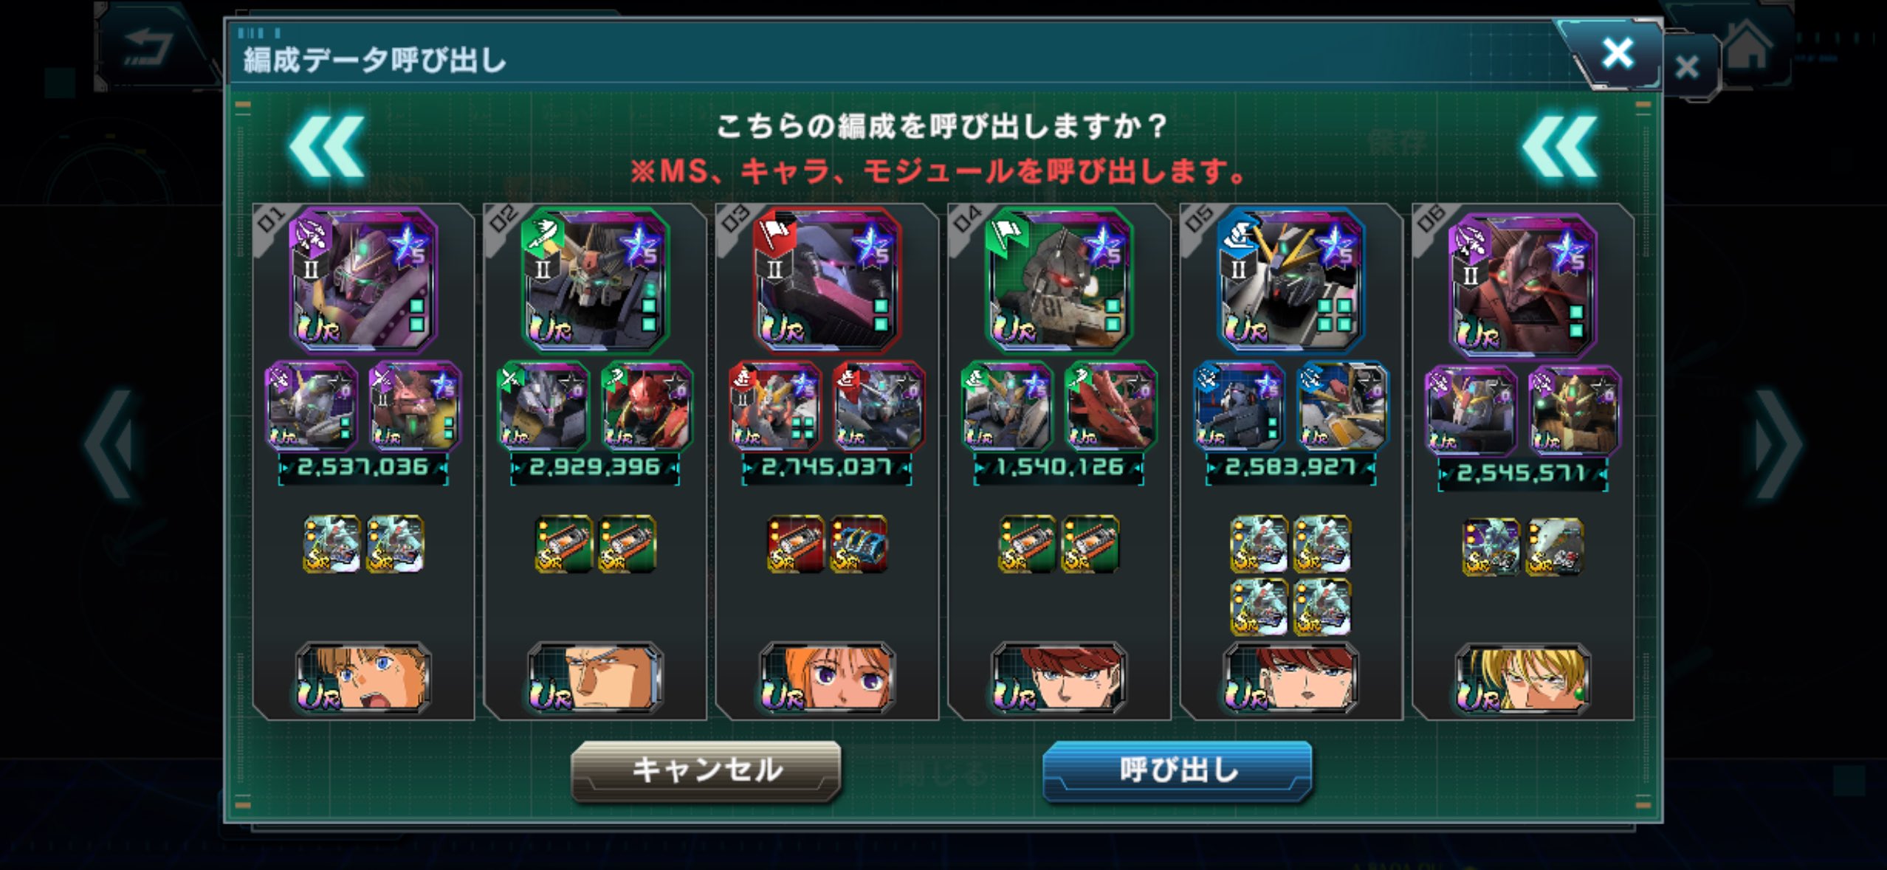Select slot 06 main red mobile suit
Image resolution: width=1887 pixels, height=870 pixels.
(x=1522, y=284)
